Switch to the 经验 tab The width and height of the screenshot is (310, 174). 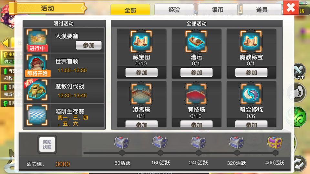pyautogui.click(x=174, y=9)
